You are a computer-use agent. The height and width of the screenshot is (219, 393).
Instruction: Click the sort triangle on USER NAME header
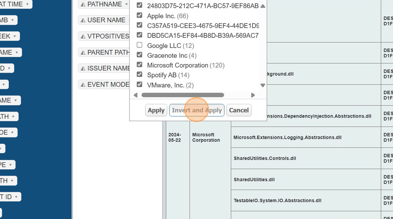coord(84,20)
